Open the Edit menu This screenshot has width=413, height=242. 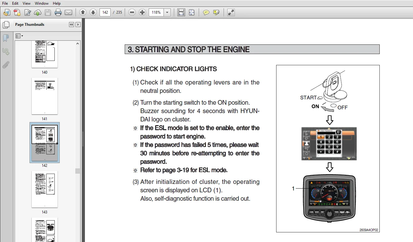tap(15, 3)
